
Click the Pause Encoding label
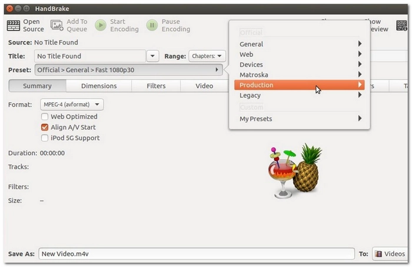coord(176,25)
